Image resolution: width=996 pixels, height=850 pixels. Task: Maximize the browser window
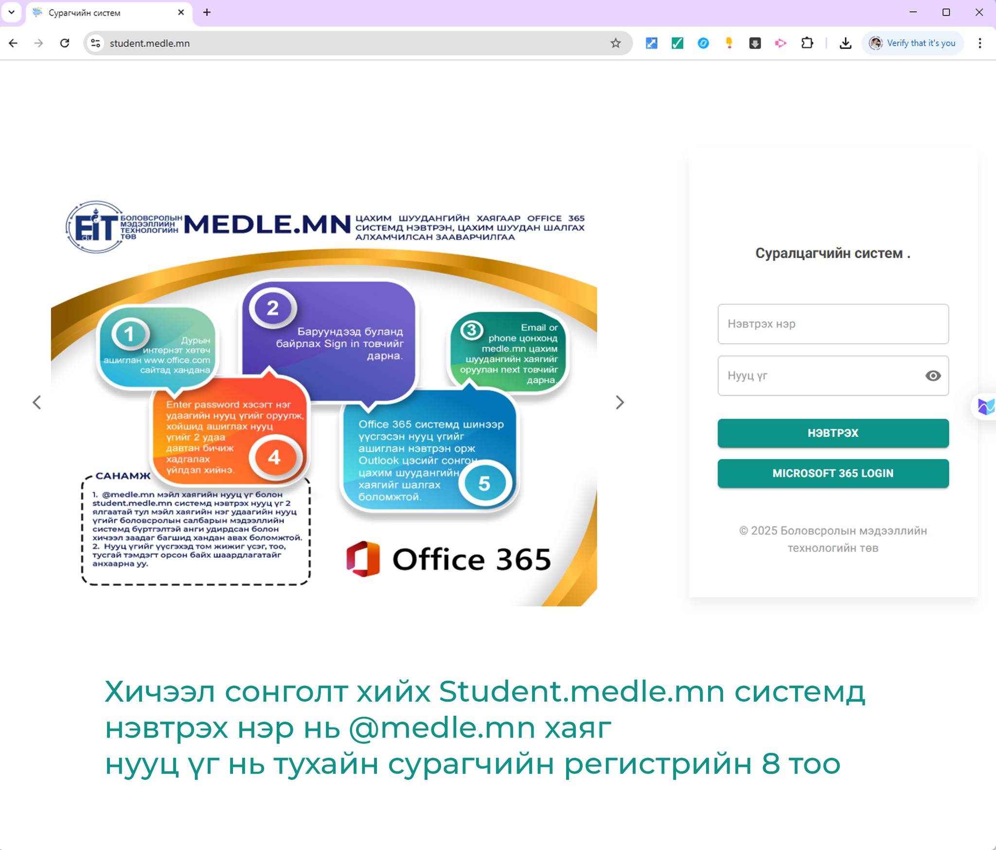click(x=946, y=12)
